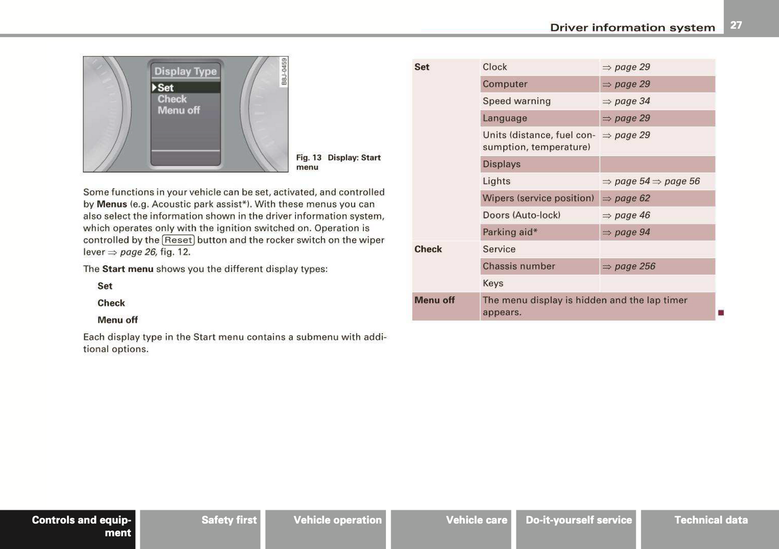Click the selection arrow beside Set in display
Screen dimensions: 779x549
click(154, 88)
